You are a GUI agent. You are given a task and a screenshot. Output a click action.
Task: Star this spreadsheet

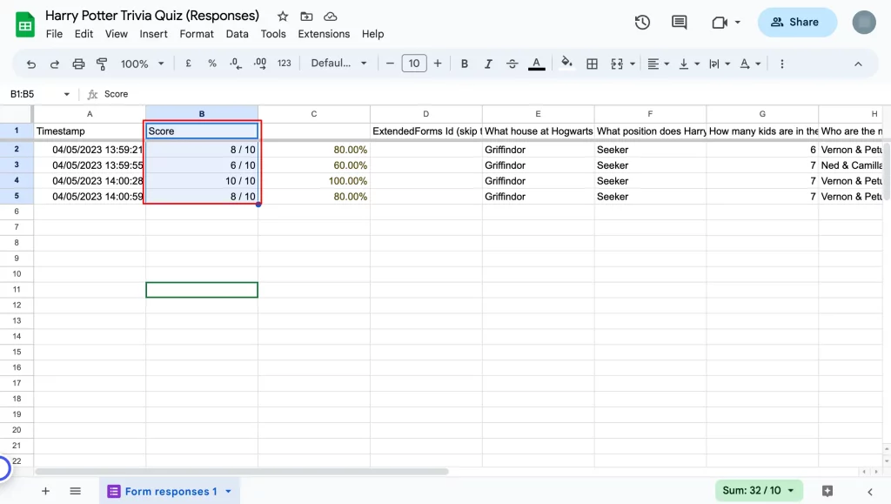[x=282, y=17]
